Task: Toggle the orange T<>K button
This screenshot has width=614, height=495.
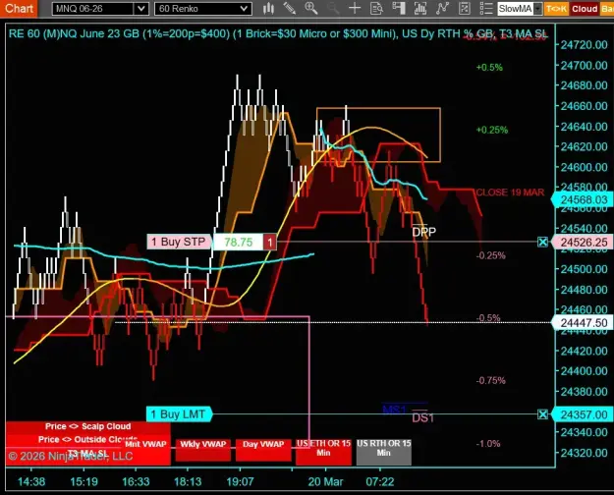Action: pos(556,9)
